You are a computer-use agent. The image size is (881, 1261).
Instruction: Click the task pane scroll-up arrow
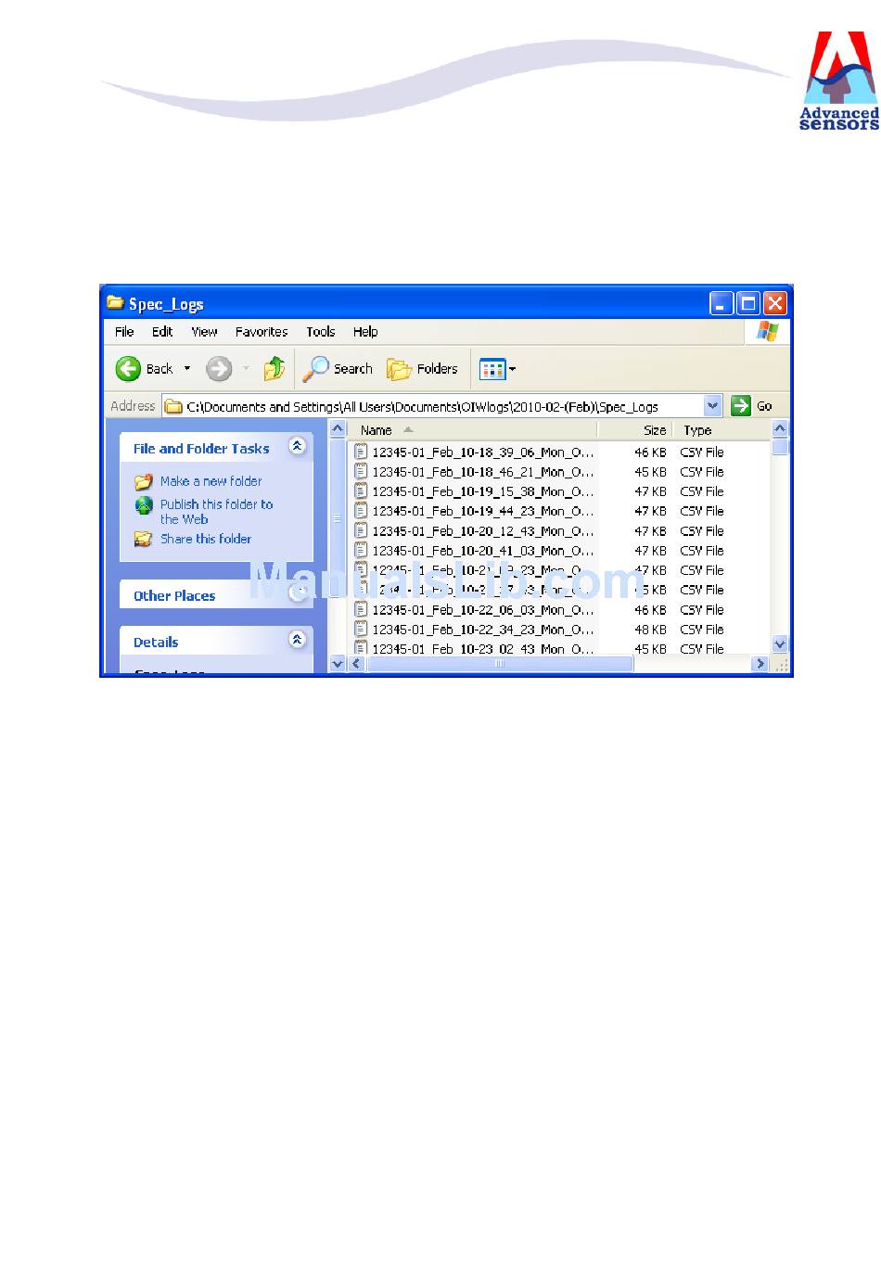pos(338,428)
